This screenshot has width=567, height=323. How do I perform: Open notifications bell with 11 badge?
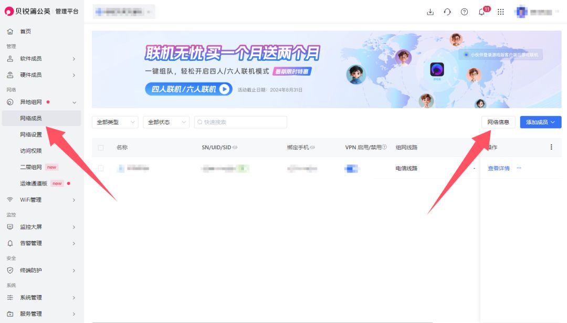pos(481,12)
